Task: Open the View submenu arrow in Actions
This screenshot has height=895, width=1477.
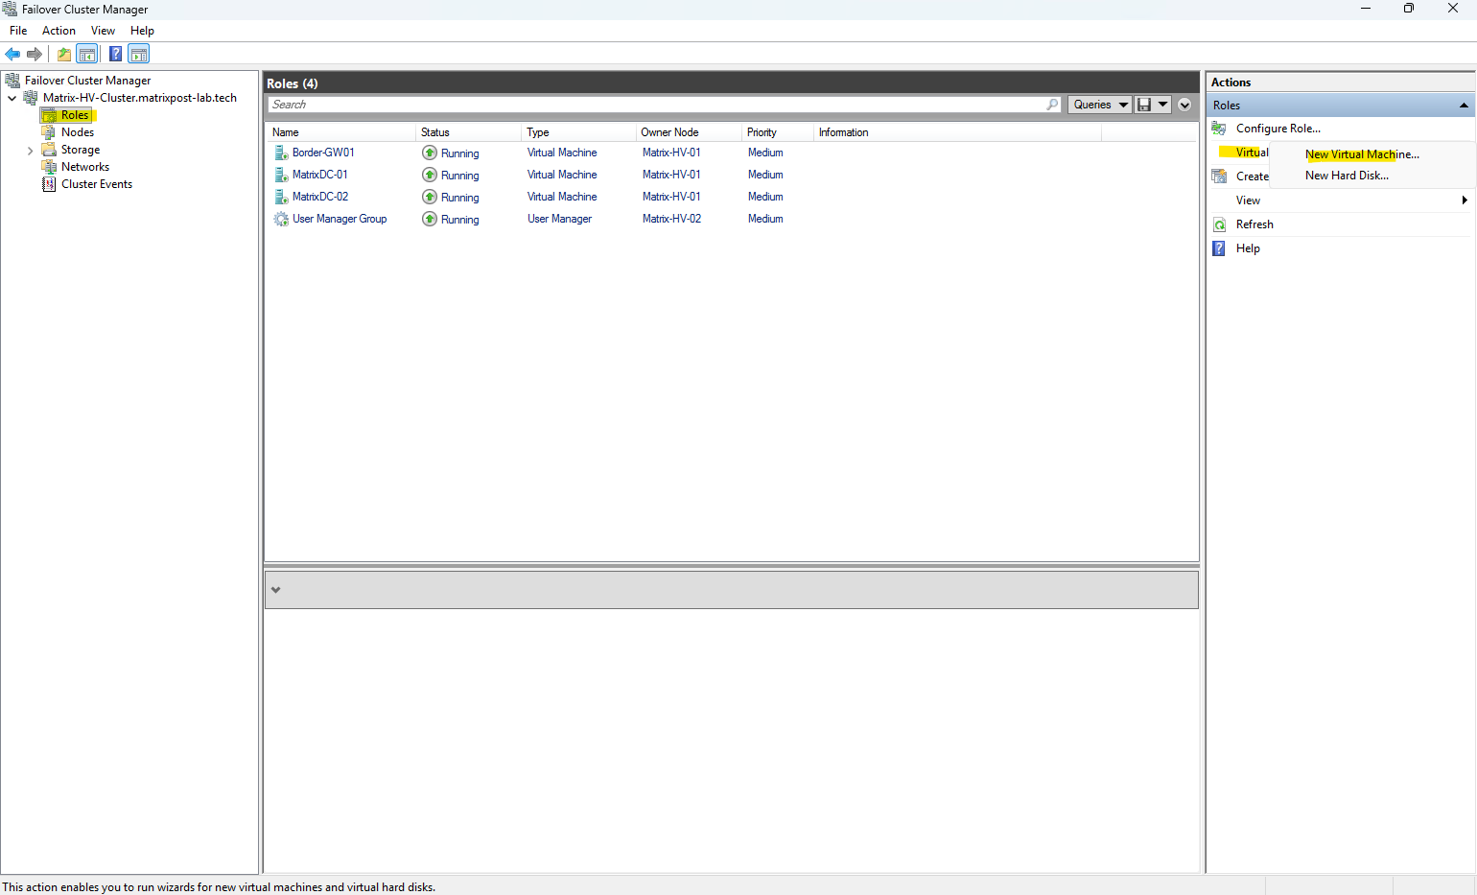Action: pos(1465,200)
